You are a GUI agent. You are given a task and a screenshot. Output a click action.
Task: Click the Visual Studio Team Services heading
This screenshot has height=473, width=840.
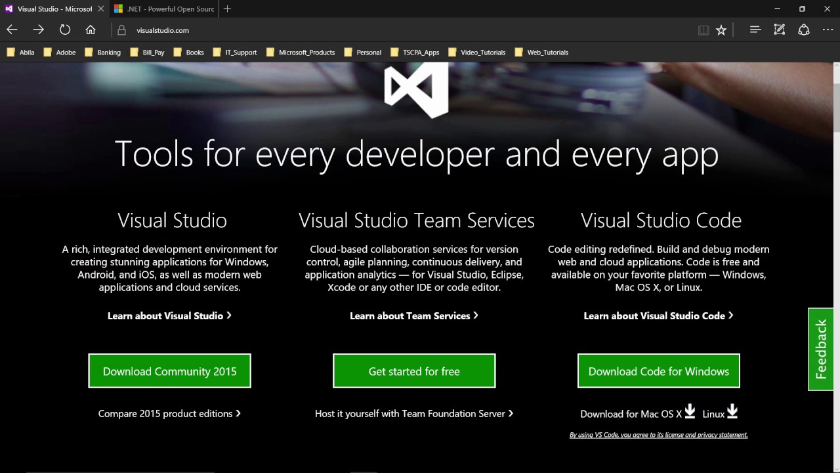pyautogui.click(x=417, y=220)
